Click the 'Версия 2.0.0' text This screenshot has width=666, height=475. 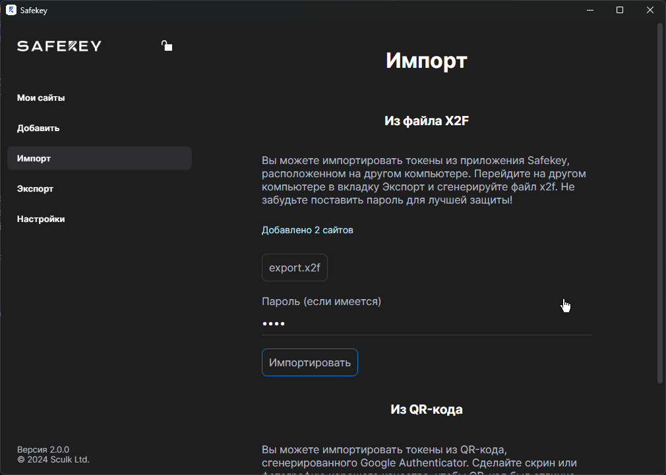click(43, 449)
